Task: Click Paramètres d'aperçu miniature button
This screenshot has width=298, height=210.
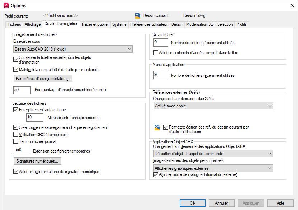Action: click(43, 79)
